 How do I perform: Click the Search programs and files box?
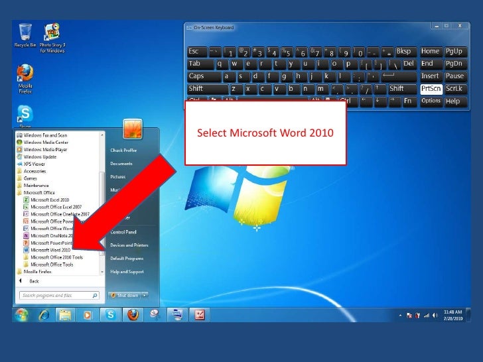[59, 295]
